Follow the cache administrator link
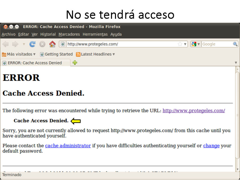This screenshot has height=180, width=240. (x=68, y=146)
